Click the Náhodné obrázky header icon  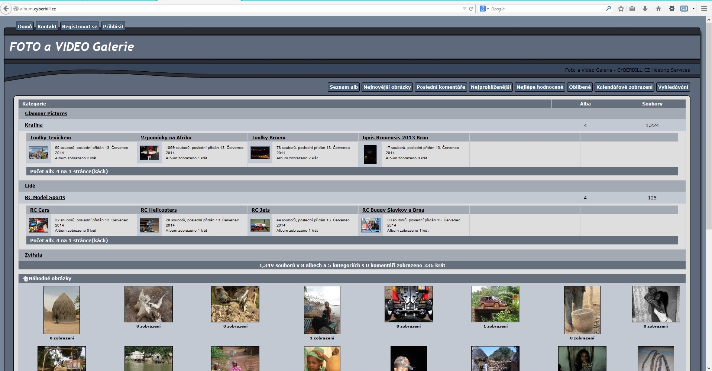point(25,279)
